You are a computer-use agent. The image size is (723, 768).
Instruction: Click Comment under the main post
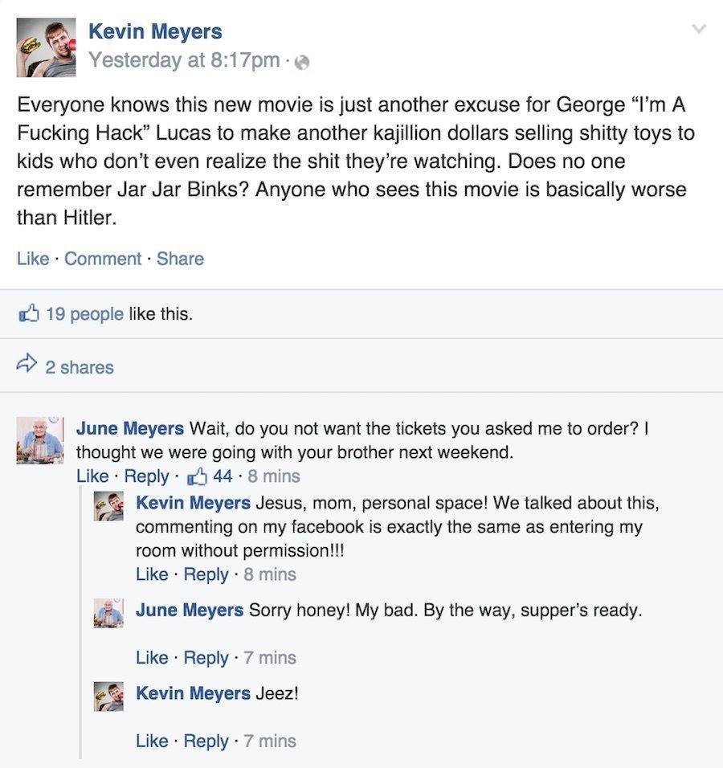(103, 259)
